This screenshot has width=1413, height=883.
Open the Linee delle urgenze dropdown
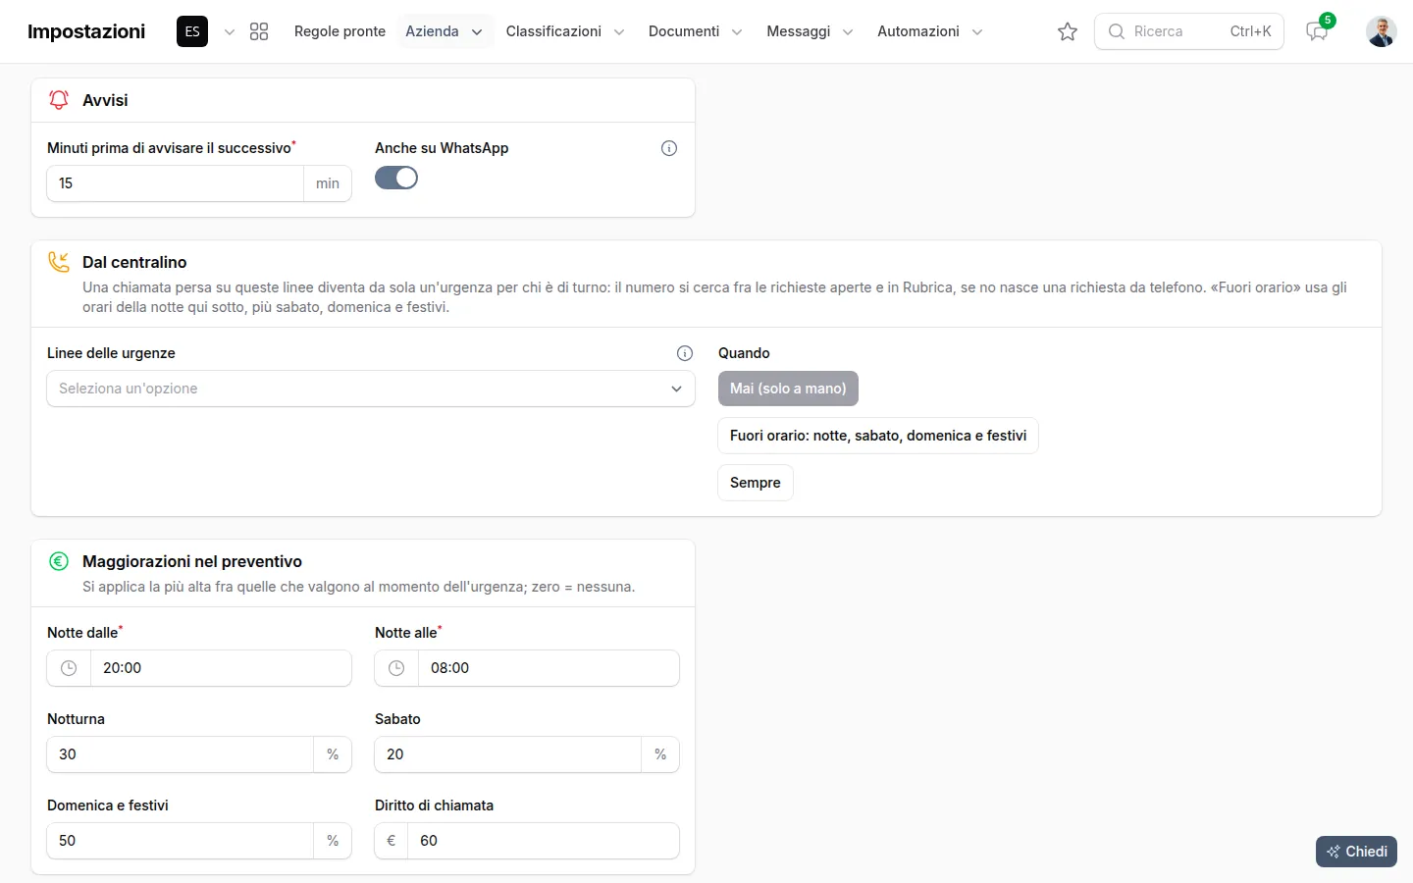click(x=371, y=389)
